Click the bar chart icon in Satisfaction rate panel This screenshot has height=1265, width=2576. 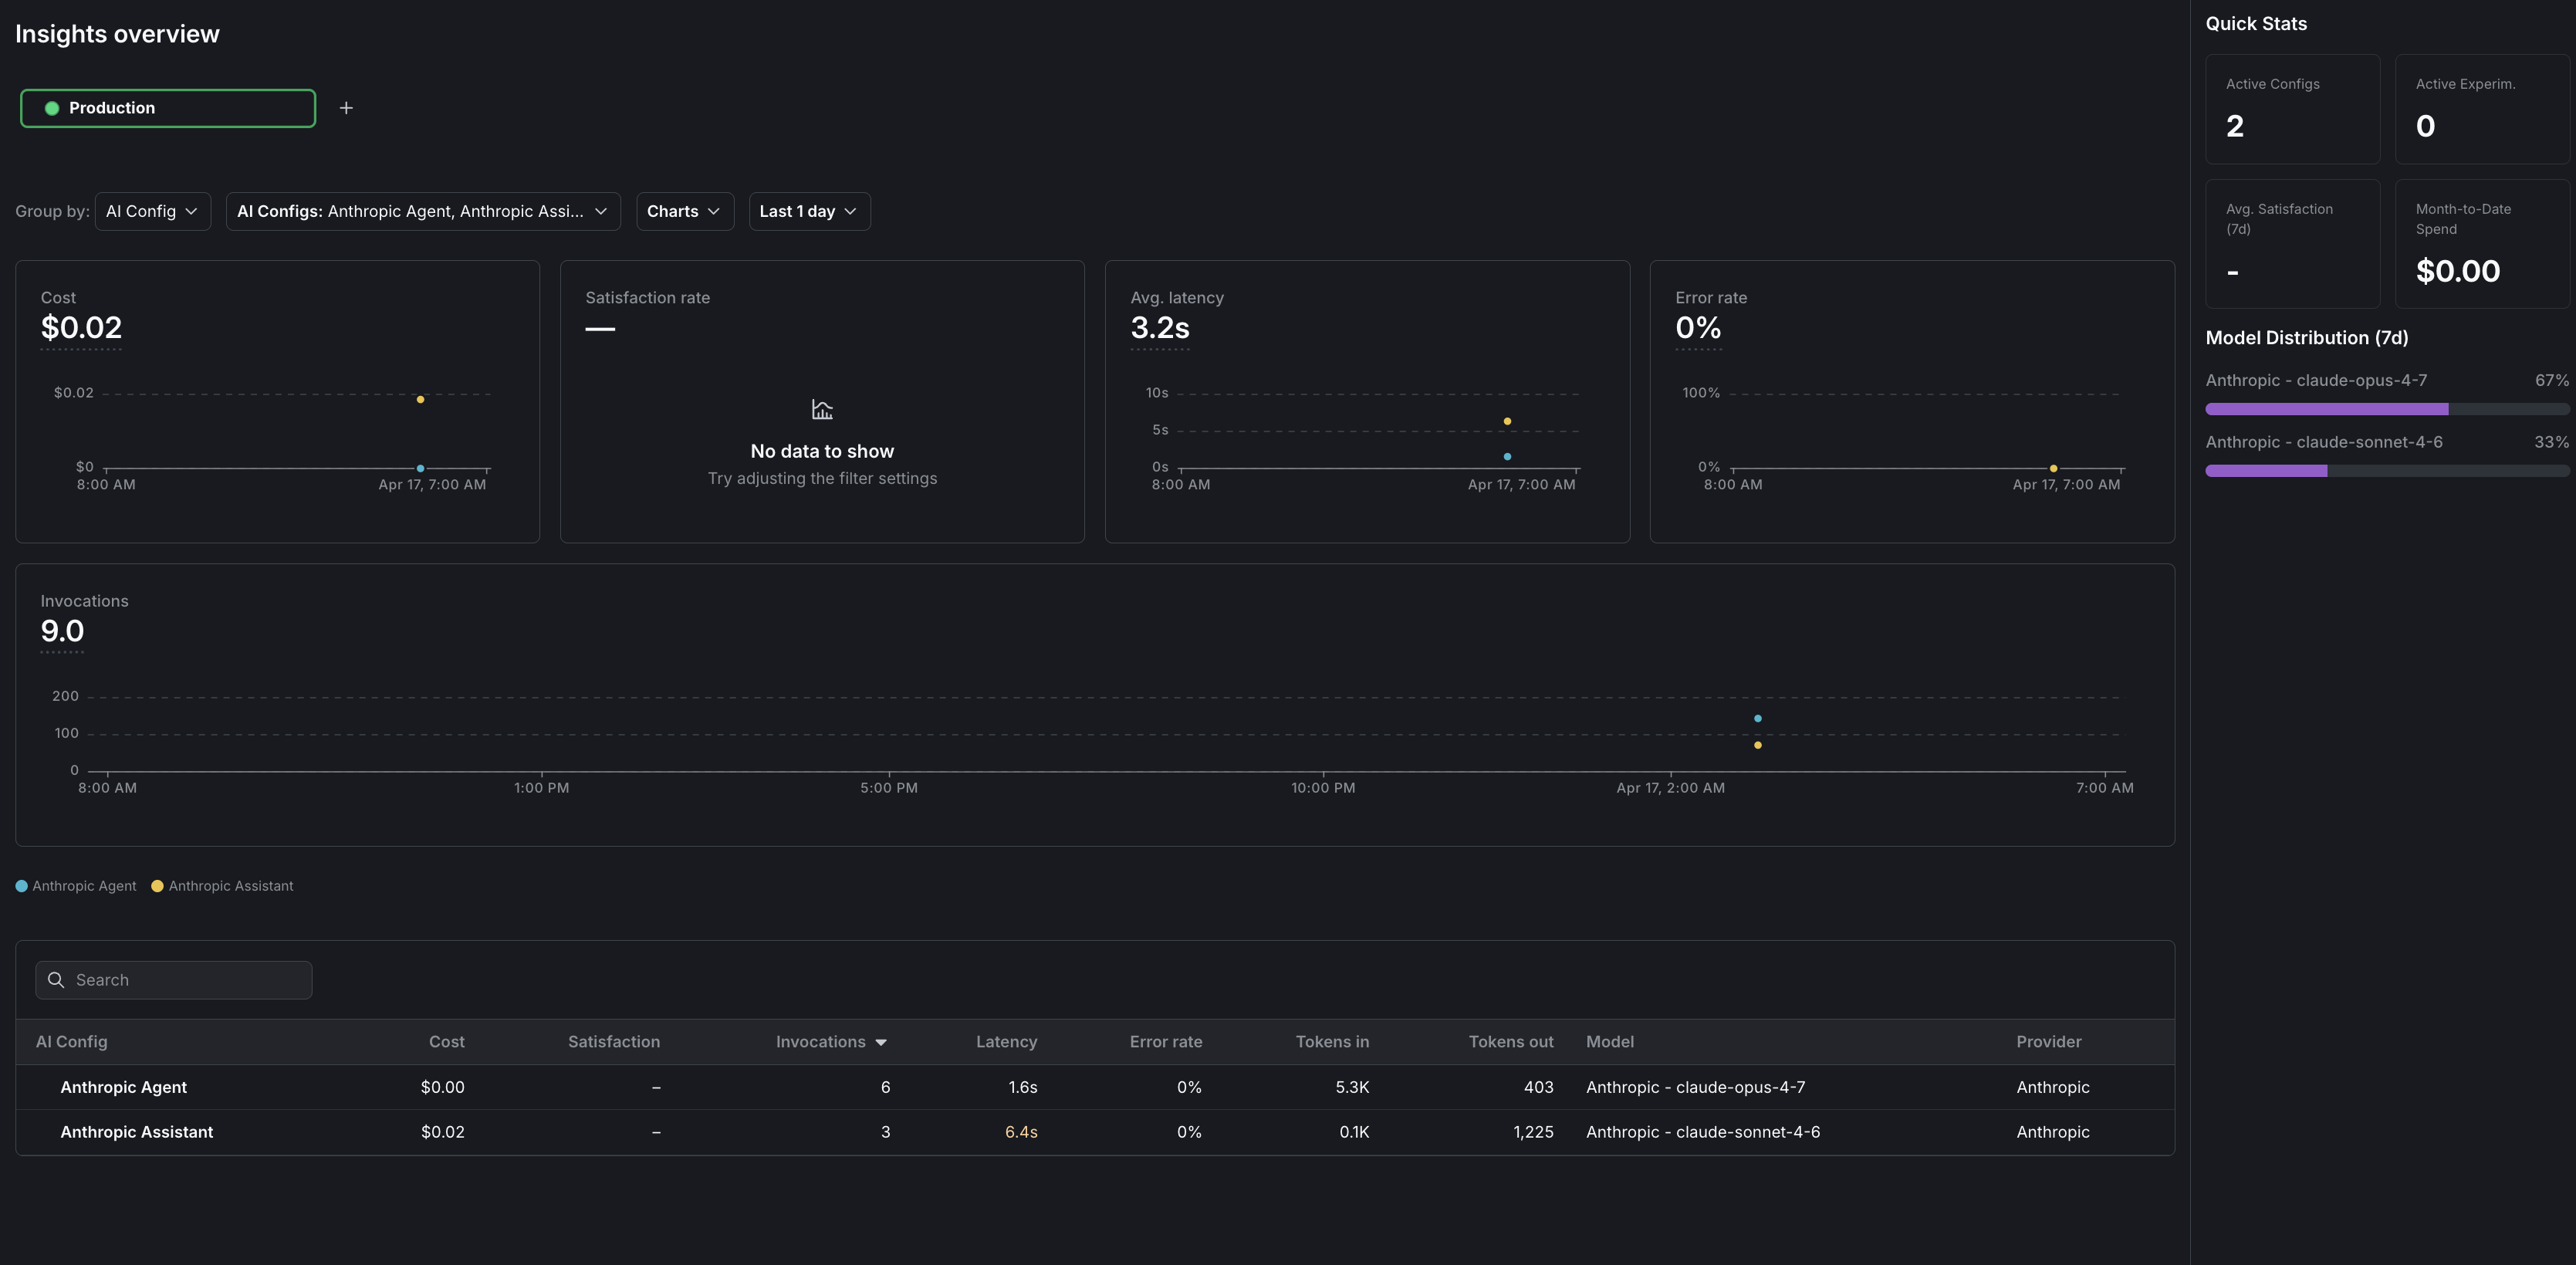822,409
